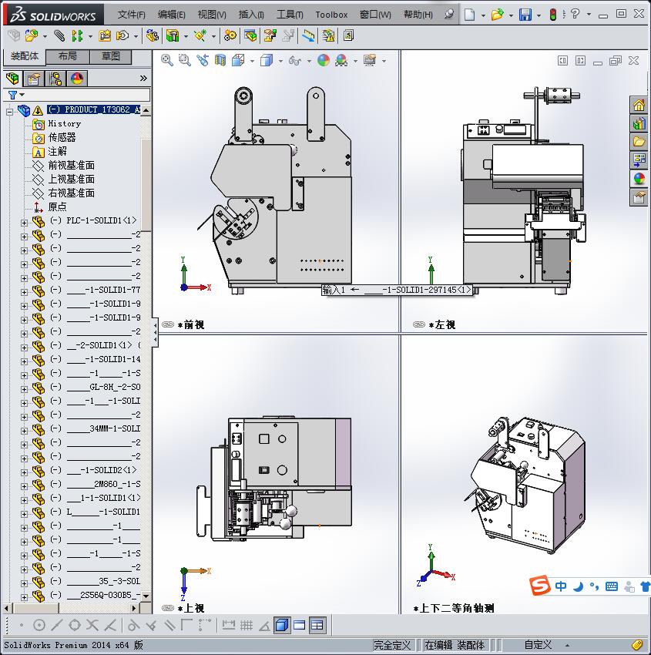651x655 pixels.
Task: Open File Explorer folder icon in task pane
Action: (x=639, y=142)
